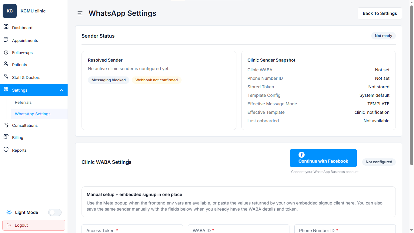Click Back To Settings button
414x233 pixels.
pos(380,13)
